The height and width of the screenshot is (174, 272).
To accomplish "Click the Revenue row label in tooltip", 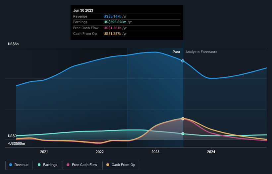I will 80,16.
